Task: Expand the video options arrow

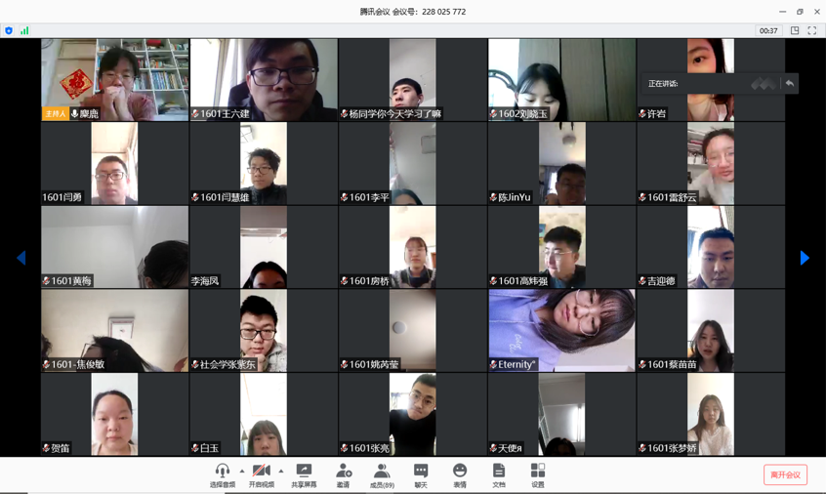Action: [x=281, y=471]
